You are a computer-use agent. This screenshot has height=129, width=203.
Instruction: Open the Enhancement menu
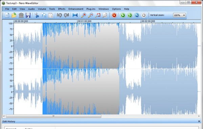[x=76, y=9]
